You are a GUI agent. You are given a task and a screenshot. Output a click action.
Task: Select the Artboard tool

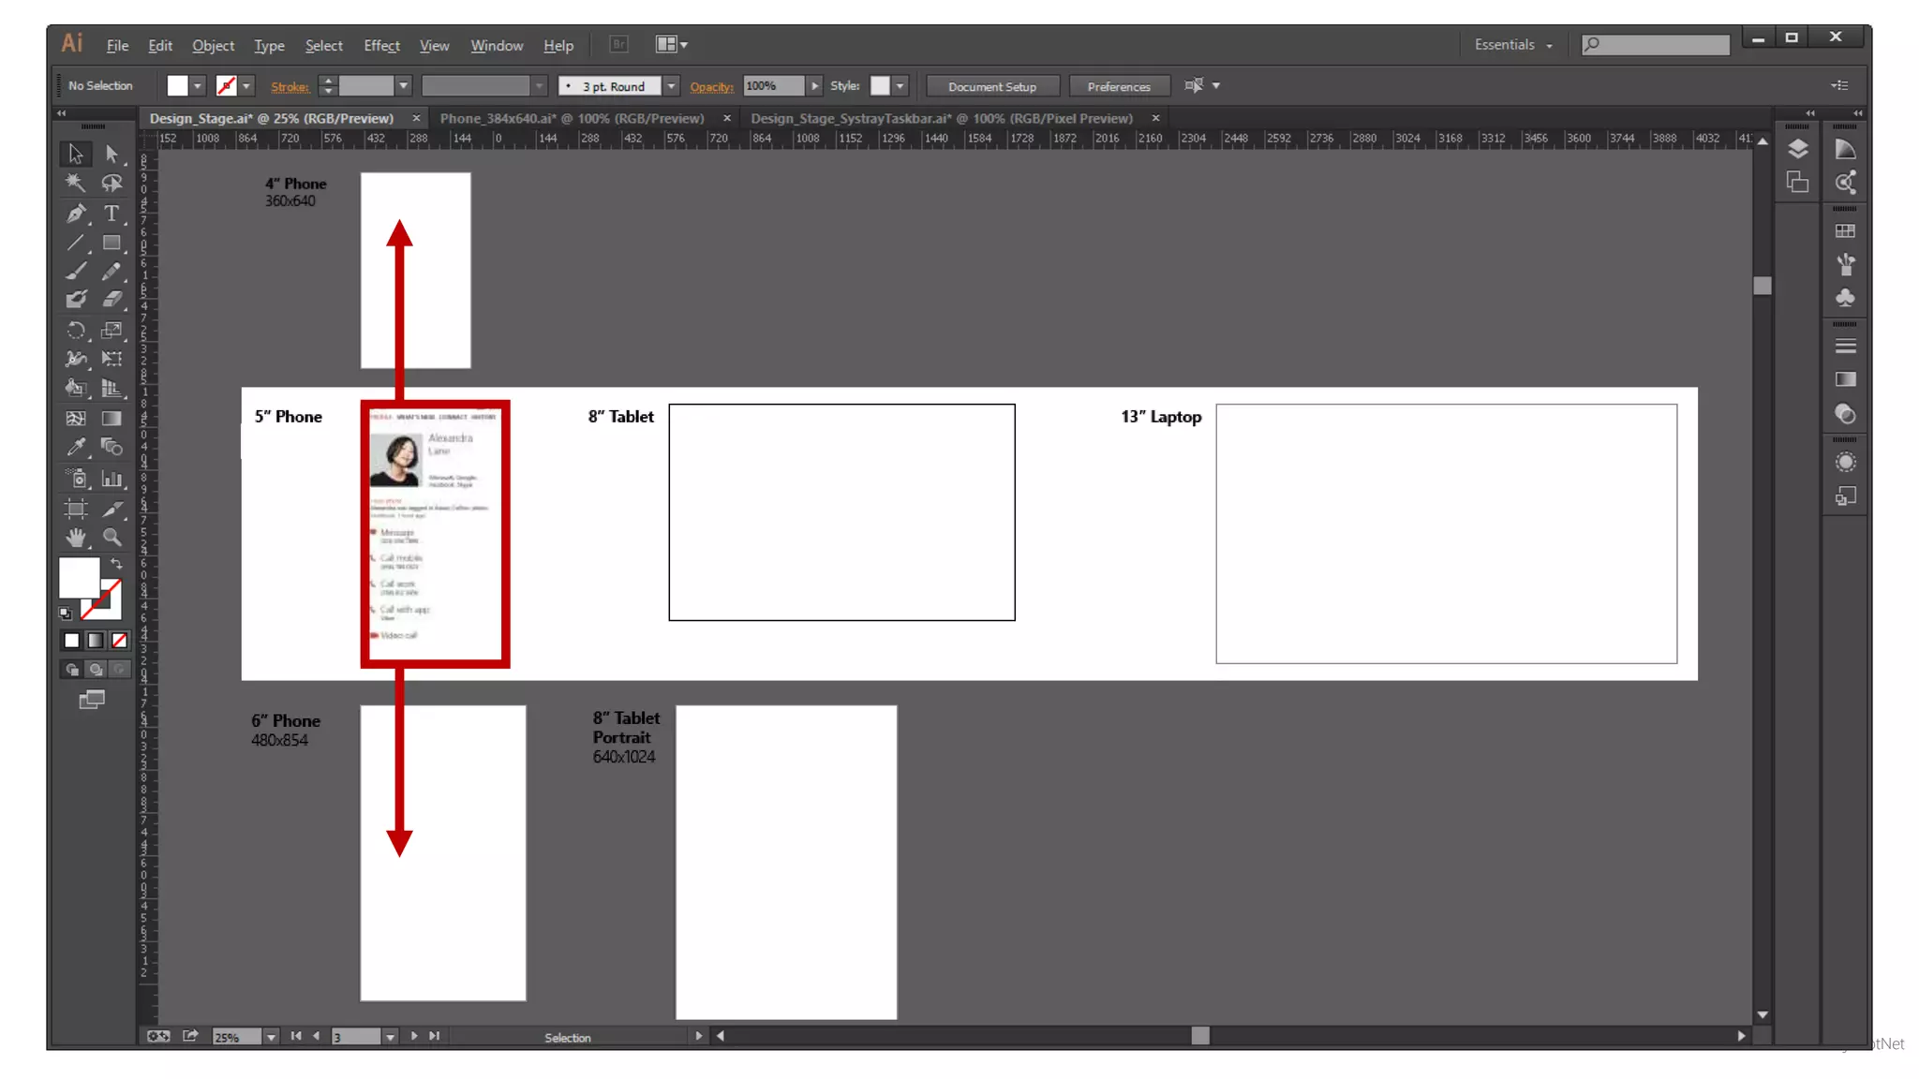point(76,509)
